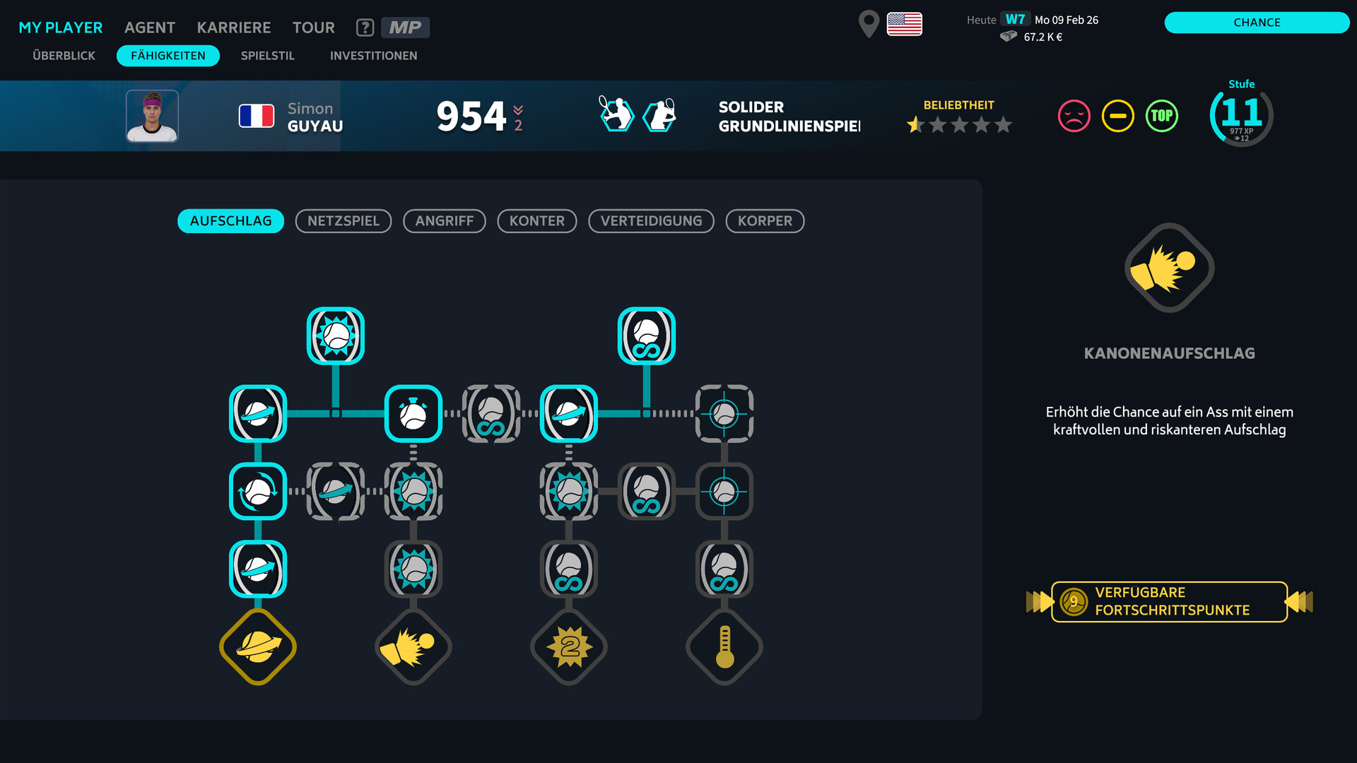The image size is (1357, 763).
Task: Open the Spielstil sub-tab
Action: (268, 56)
